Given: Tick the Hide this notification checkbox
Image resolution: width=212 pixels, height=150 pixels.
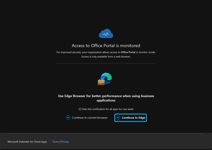Looking at the screenshot, I should point(80,109).
